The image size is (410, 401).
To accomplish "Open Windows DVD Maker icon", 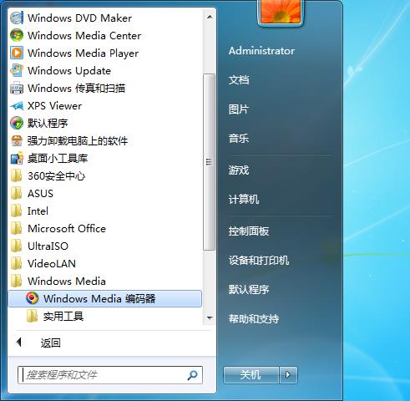I will tap(17, 18).
